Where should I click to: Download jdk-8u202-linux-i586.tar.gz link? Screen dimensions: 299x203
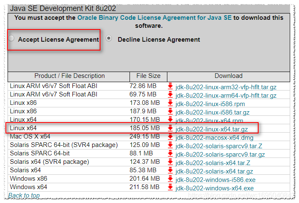212,112
